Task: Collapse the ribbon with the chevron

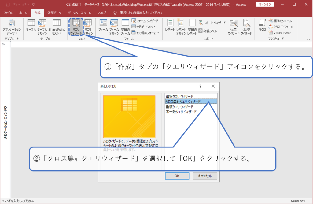Action: (309, 39)
